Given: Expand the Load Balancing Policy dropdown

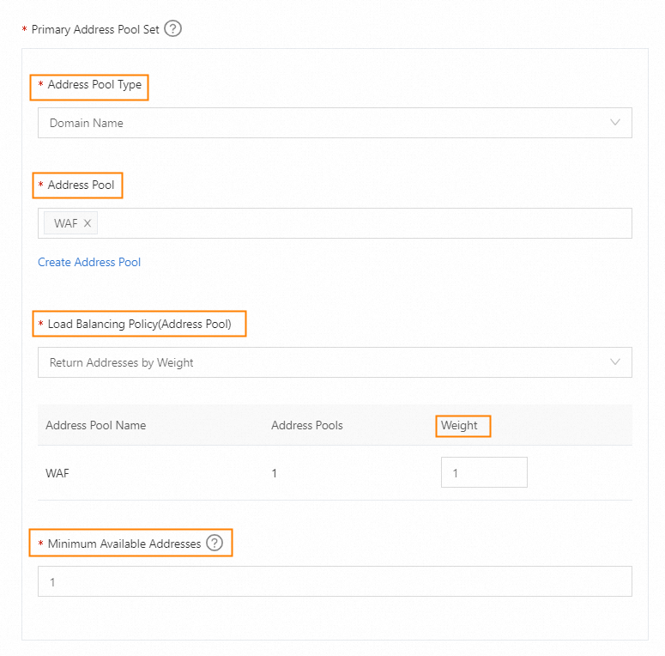Looking at the screenshot, I should (x=335, y=362).
